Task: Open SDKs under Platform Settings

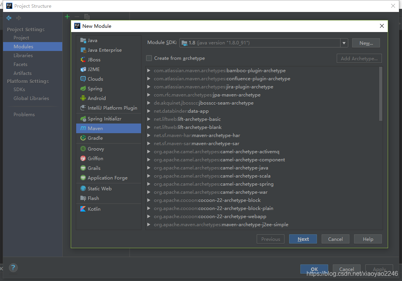Action: tap(19, 89)
